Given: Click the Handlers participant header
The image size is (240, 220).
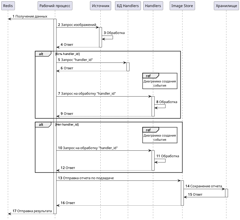Looking at the screenshot, I should point(153,5).
